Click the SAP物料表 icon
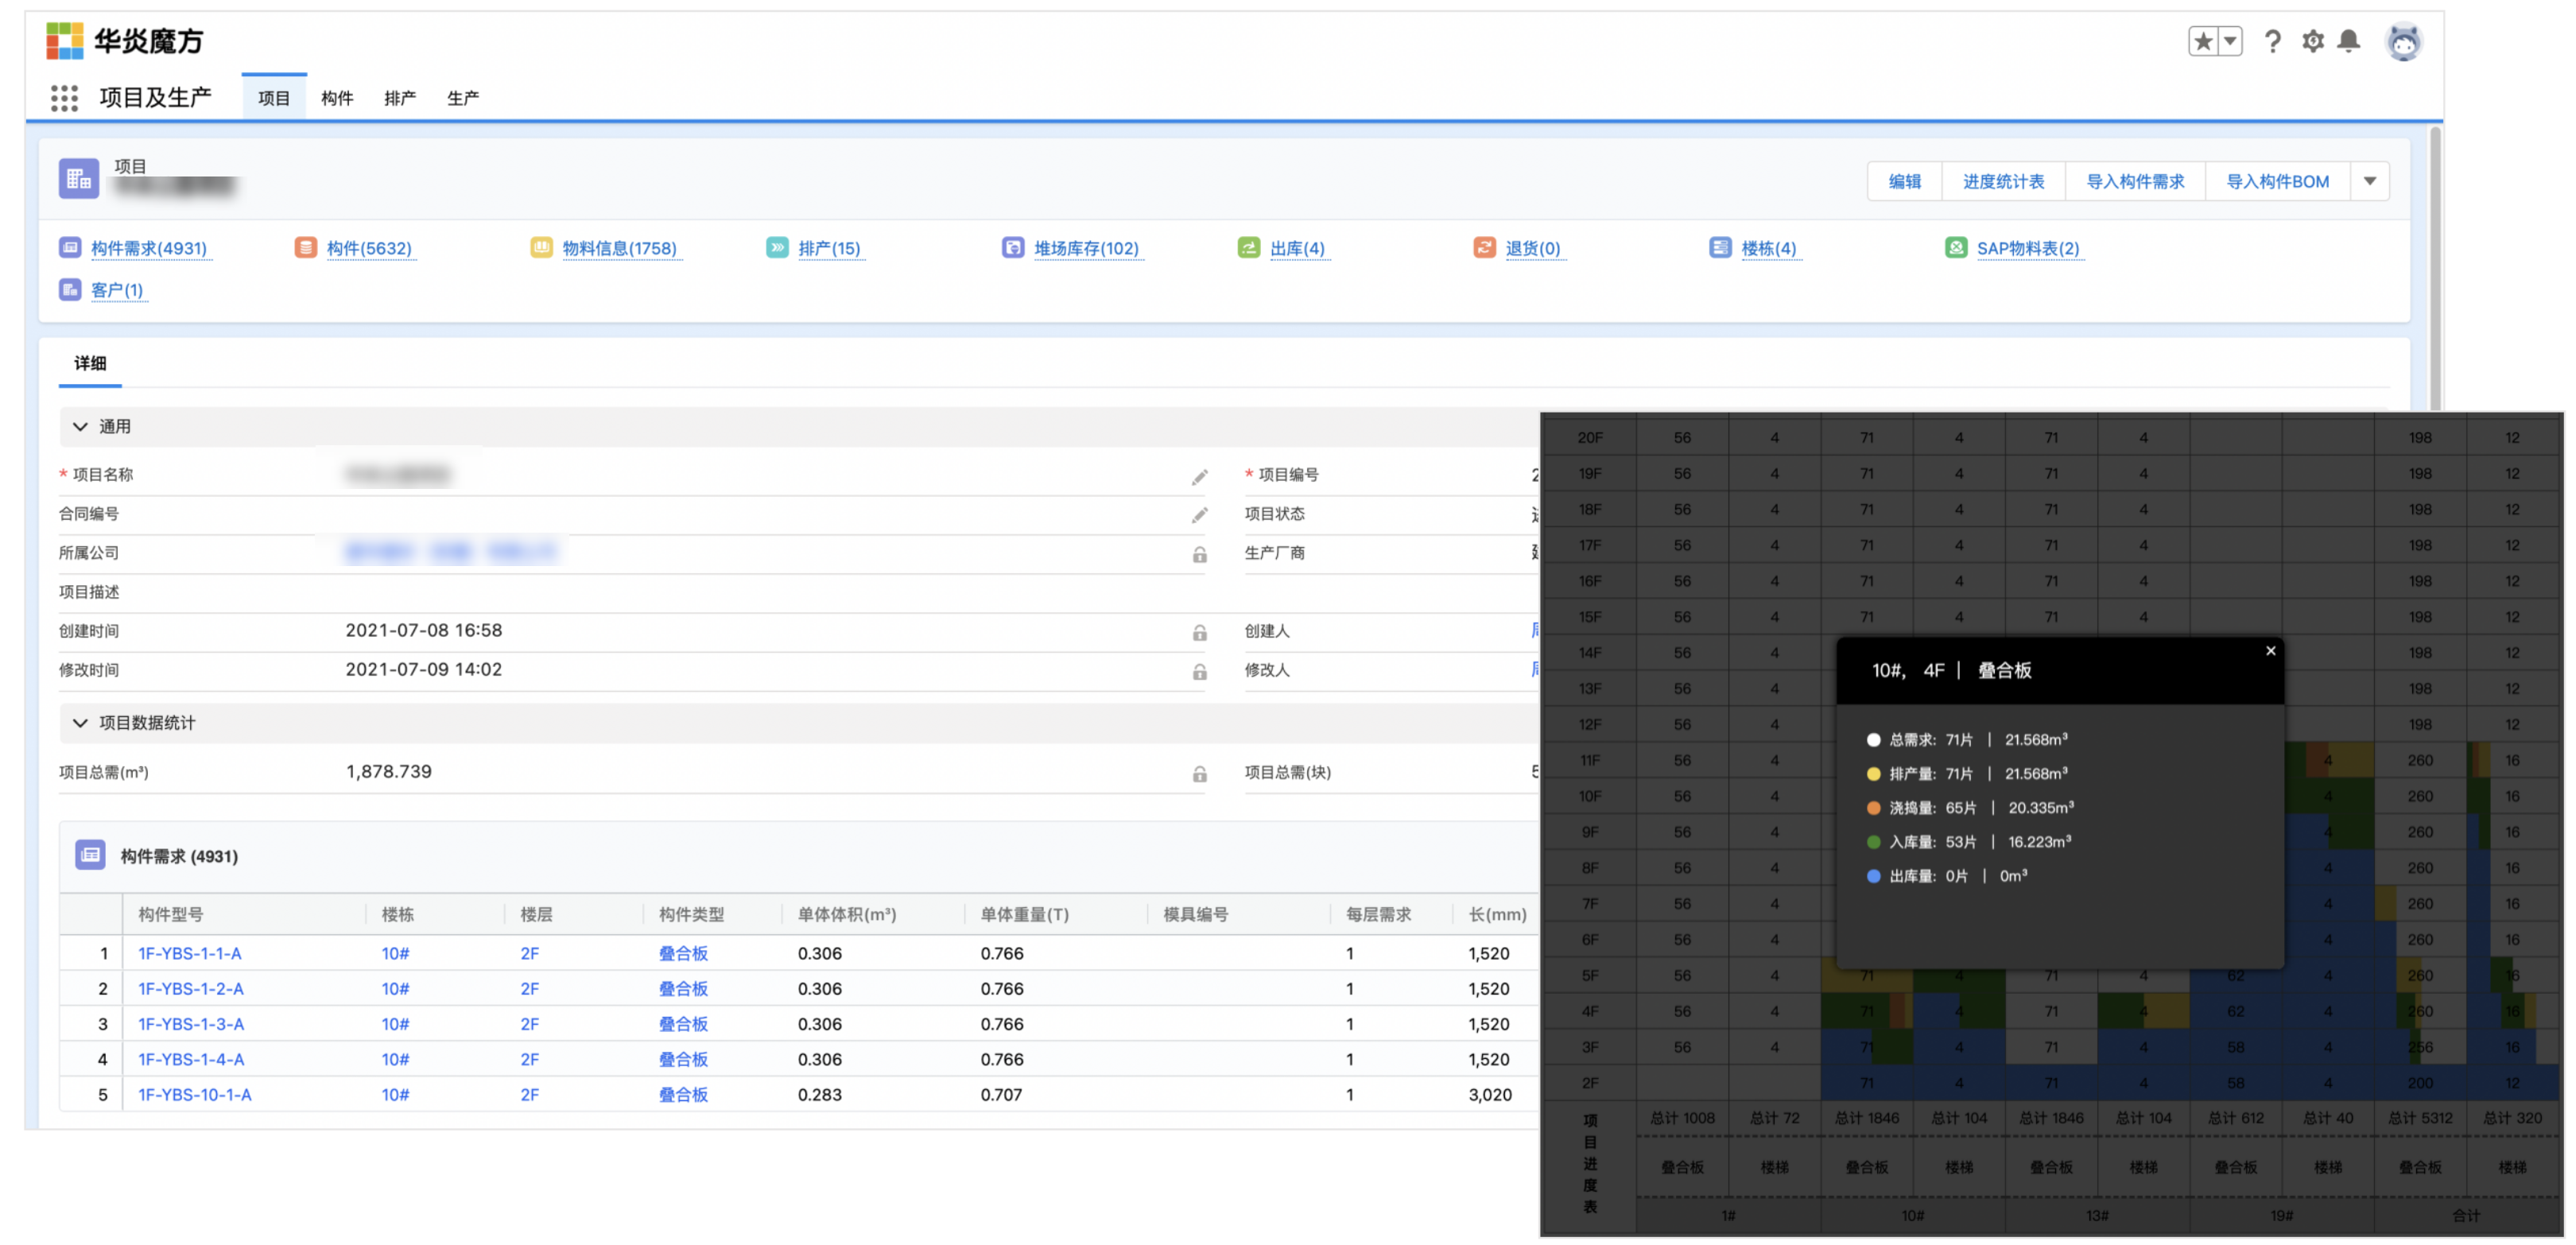This screenshot has height=1245, width=2576. [1956, 247]
